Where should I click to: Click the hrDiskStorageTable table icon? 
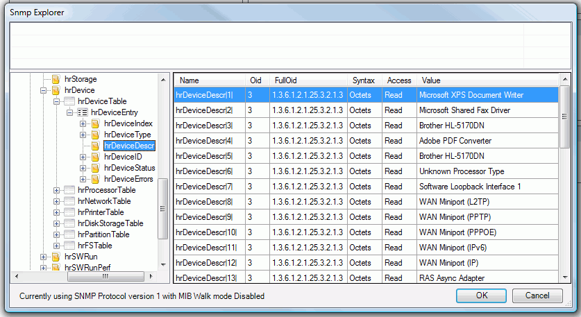click(x=69, y=223)
